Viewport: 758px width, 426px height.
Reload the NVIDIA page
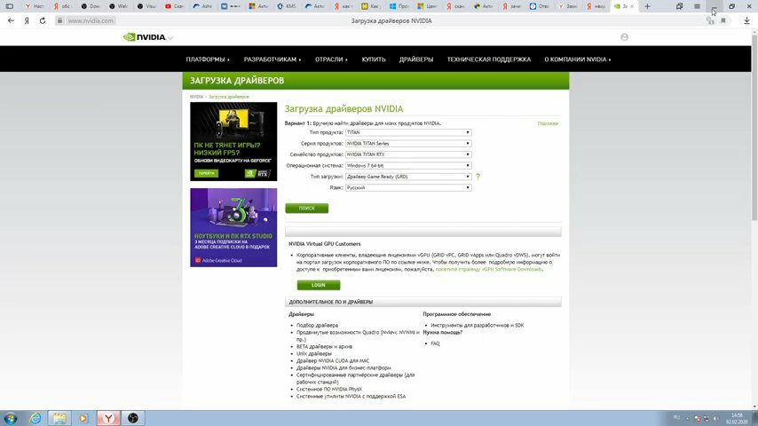click(x=43, y=20)
